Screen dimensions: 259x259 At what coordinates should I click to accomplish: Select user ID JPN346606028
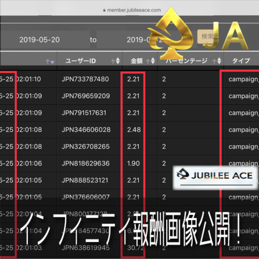(x=86, y=129)
